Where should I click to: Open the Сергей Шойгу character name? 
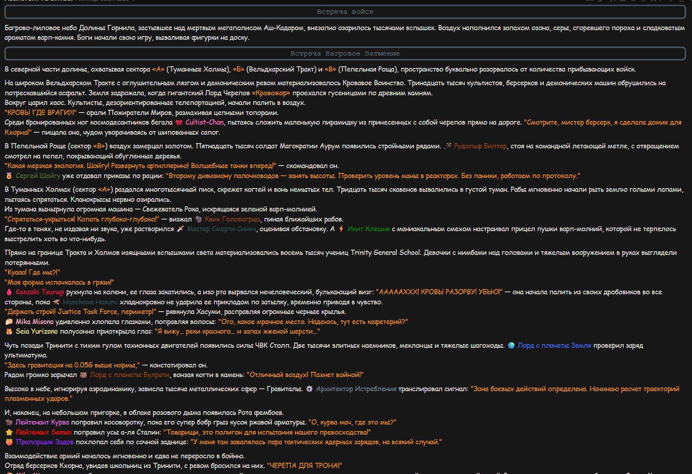[x=38, y=176]
